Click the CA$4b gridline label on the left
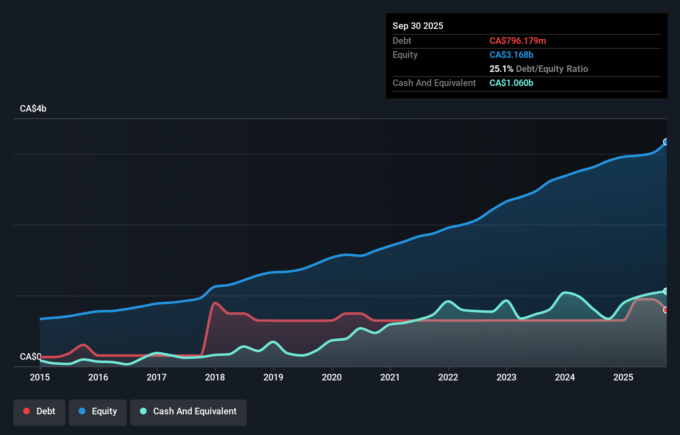 (33, 109)
